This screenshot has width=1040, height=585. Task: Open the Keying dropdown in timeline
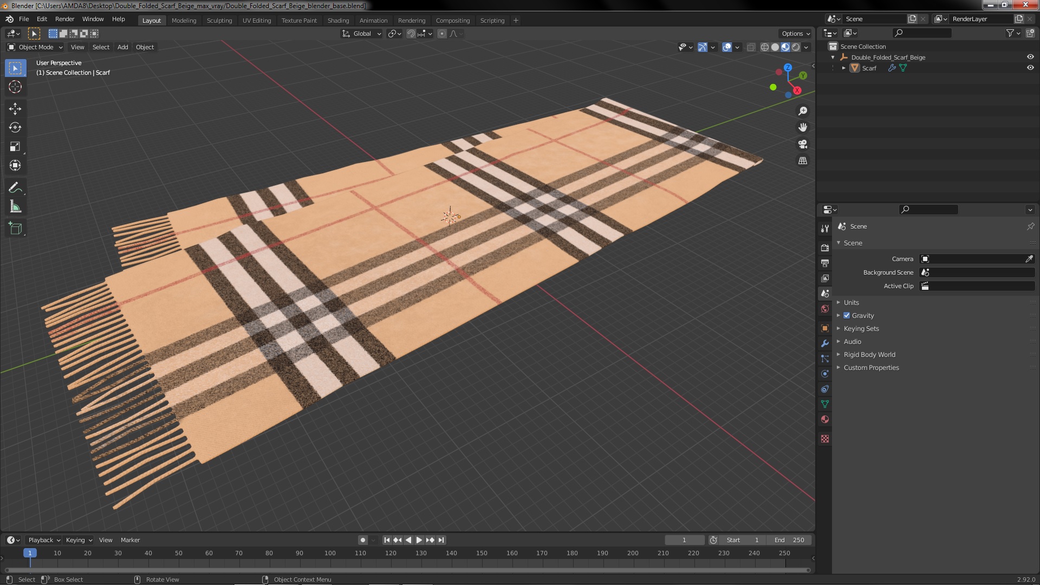[x=79, y=540]
